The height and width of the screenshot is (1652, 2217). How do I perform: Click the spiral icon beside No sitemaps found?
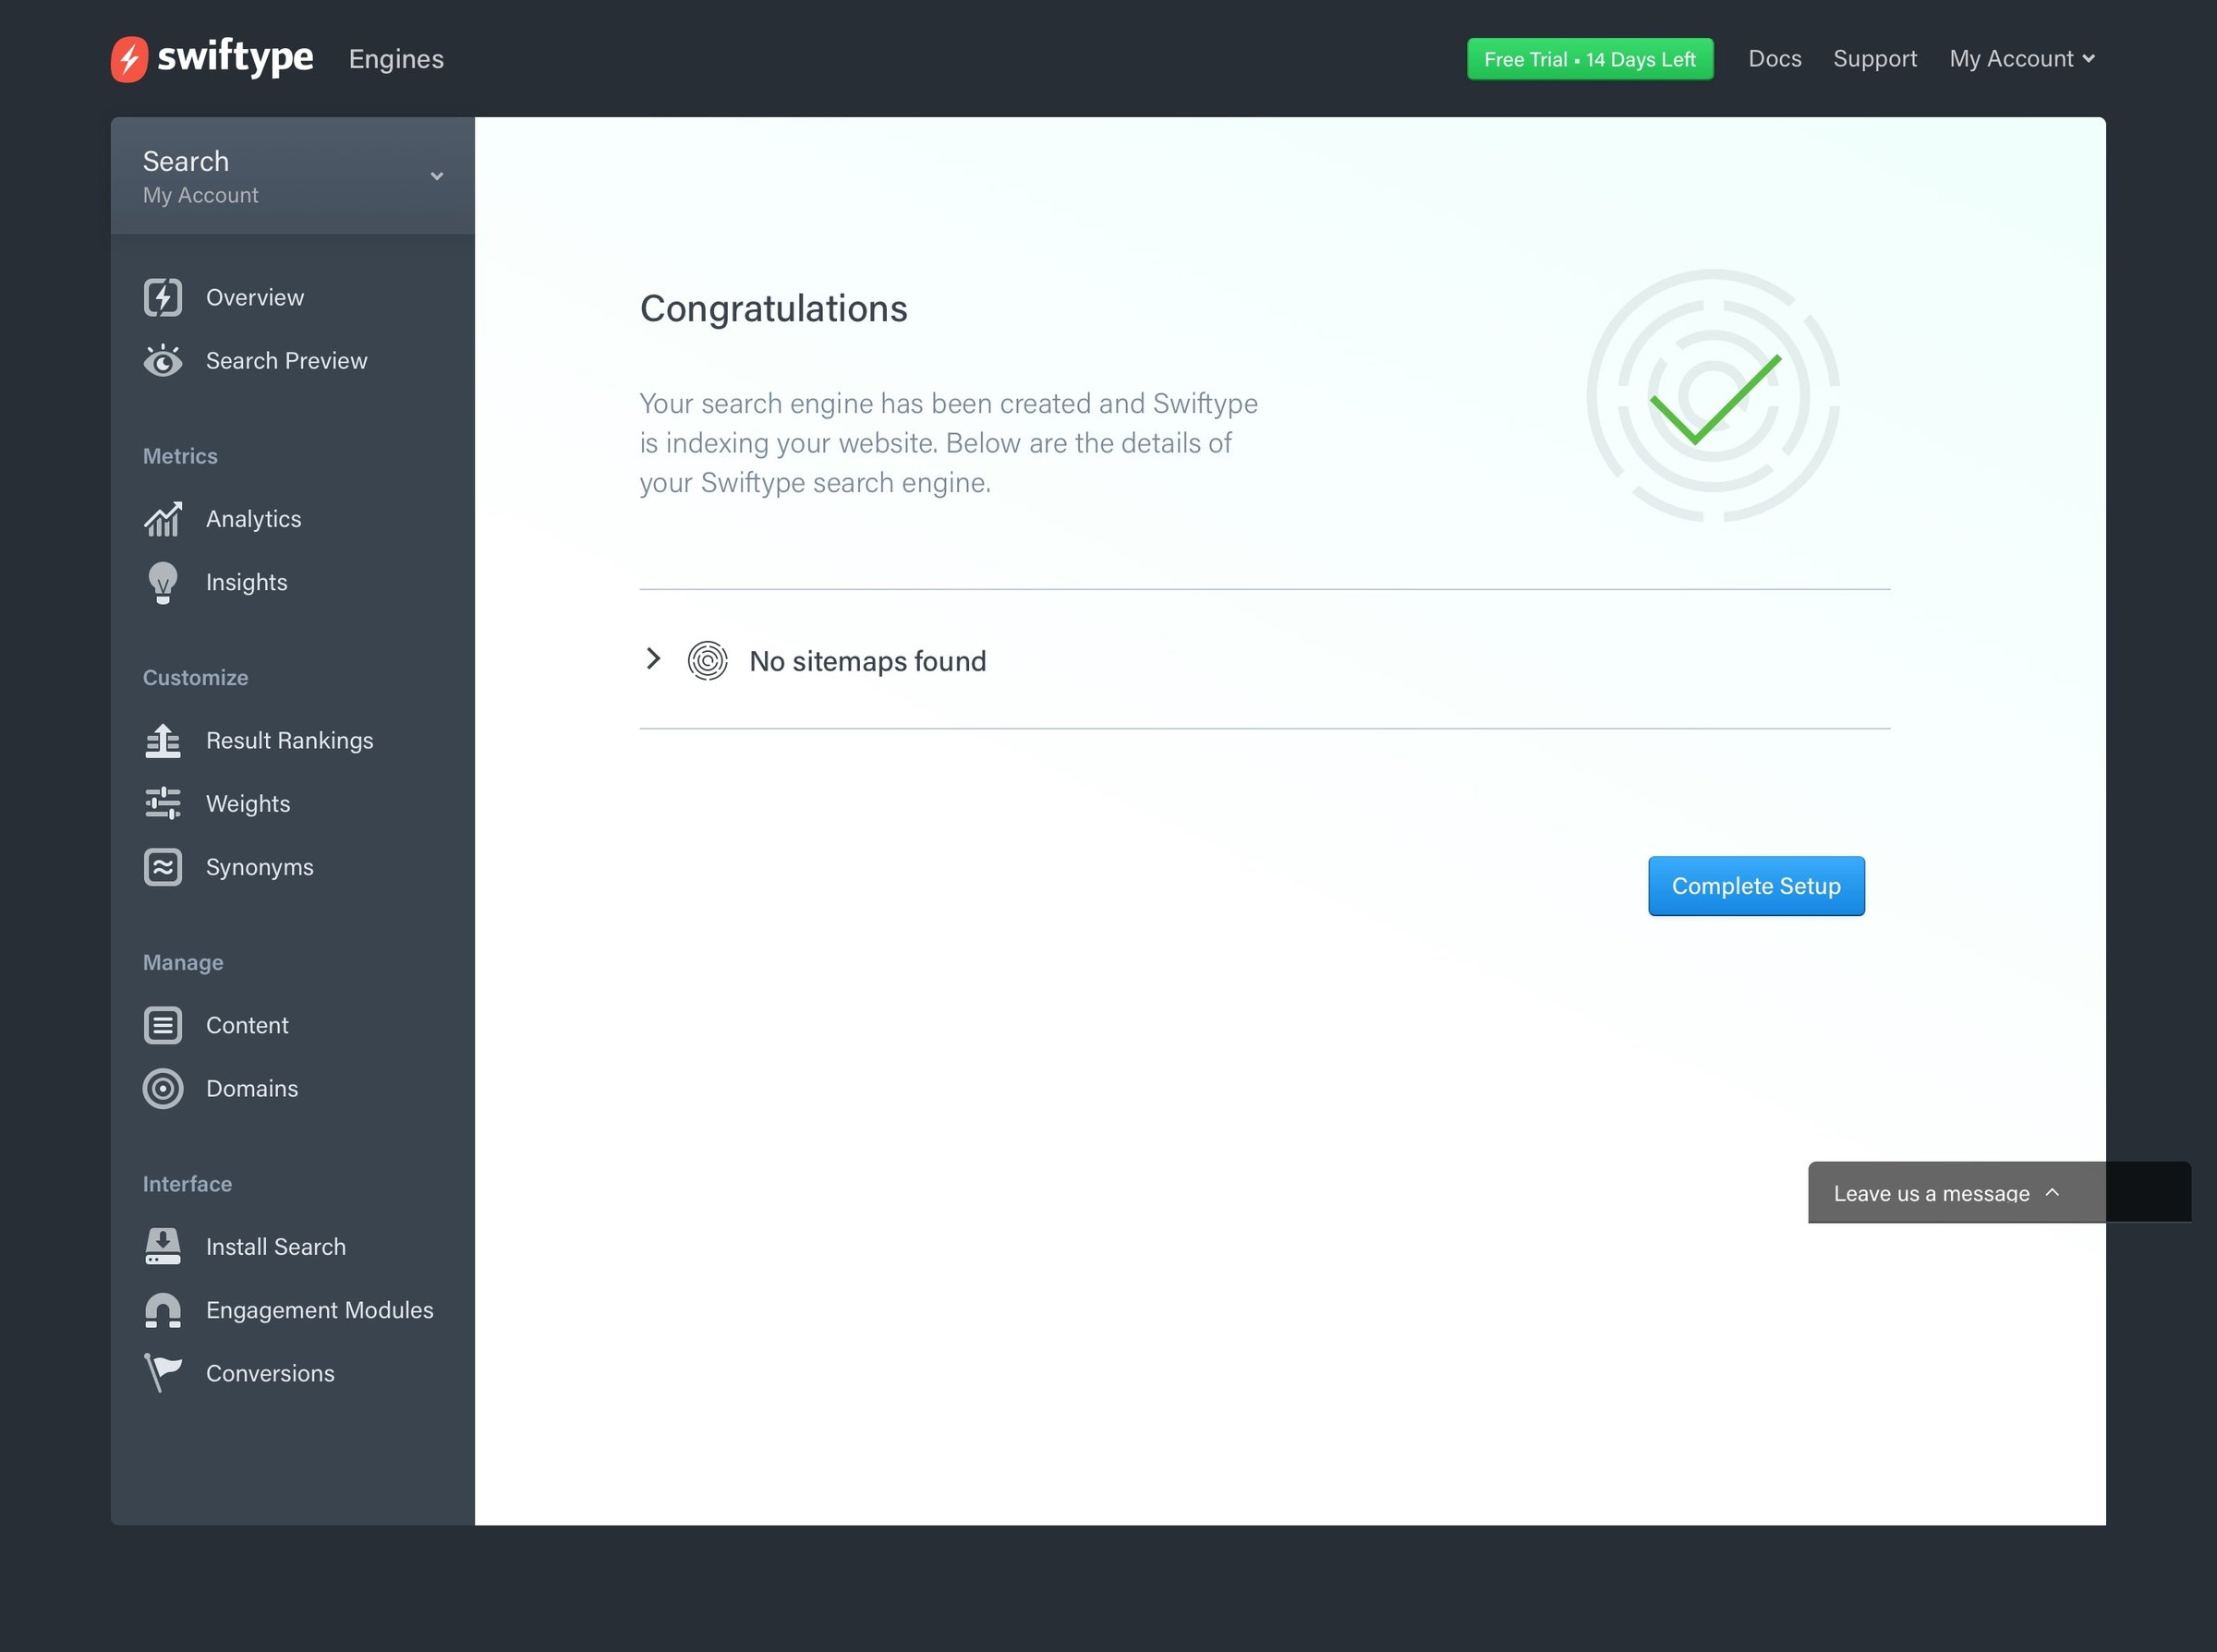(708, 661)
